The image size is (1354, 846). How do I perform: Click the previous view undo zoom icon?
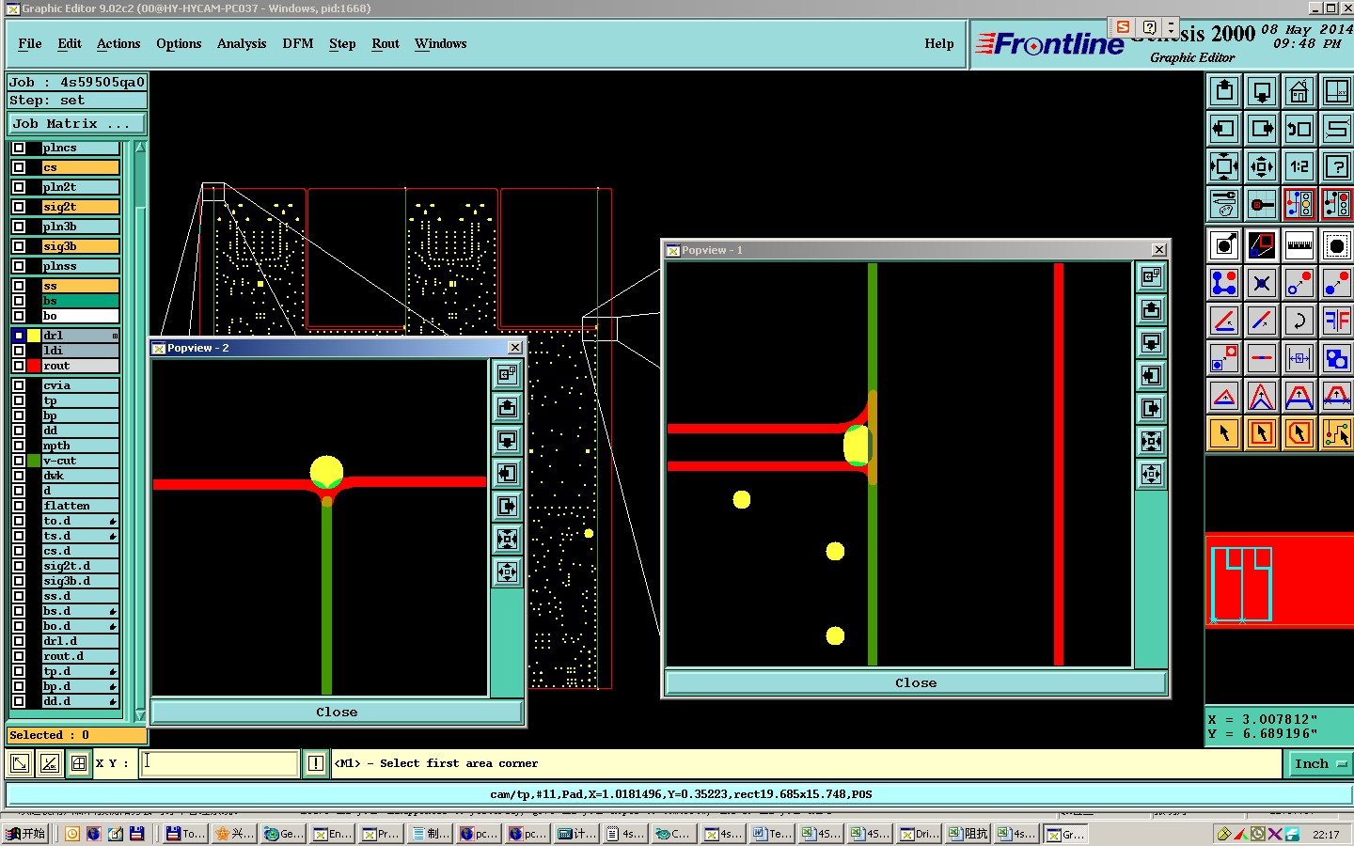tap(1299, 129)
